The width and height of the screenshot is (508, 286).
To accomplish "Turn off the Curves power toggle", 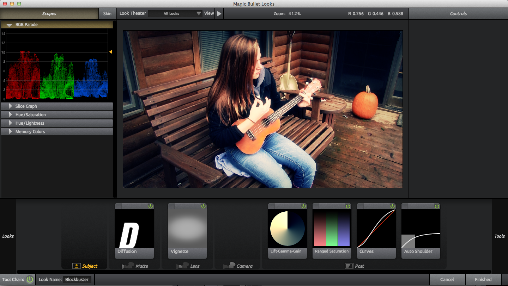I will 393,206.
